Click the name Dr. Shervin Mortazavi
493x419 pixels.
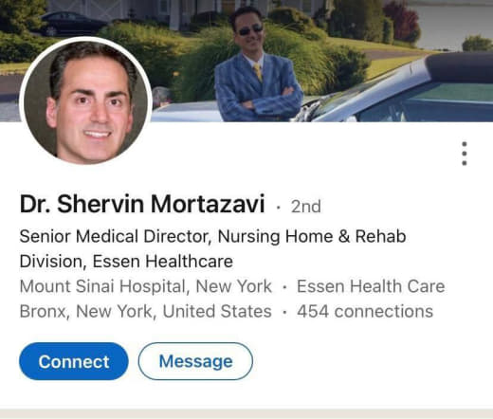[x=142, y=204]
